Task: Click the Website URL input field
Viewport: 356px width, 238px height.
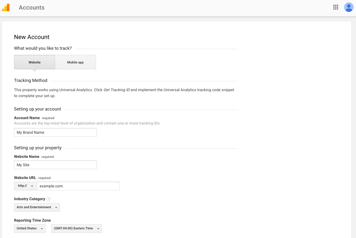Action: [78, 186]
